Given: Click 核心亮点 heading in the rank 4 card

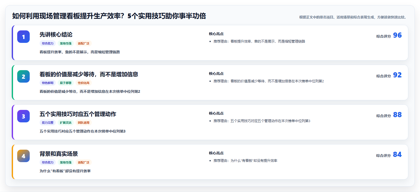Looking at the screenshot, I should (216, 153).
